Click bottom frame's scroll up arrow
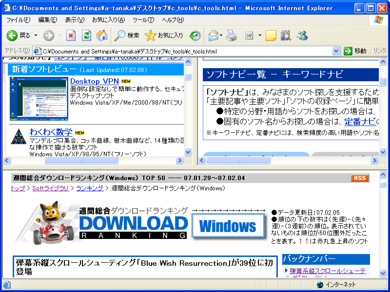The height and width of the screenshot is (292, 390). [x=383, y=175]
